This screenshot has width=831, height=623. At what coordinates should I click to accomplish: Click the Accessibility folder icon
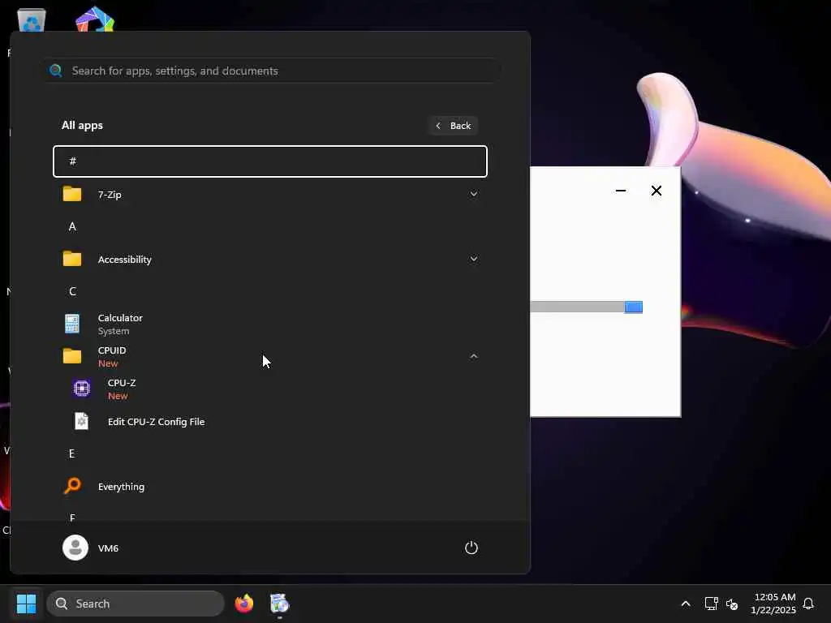[x=72, y=259]
